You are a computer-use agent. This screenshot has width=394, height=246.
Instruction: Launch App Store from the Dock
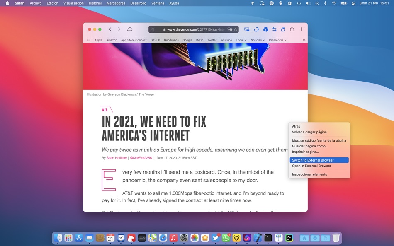coord(79,238)
